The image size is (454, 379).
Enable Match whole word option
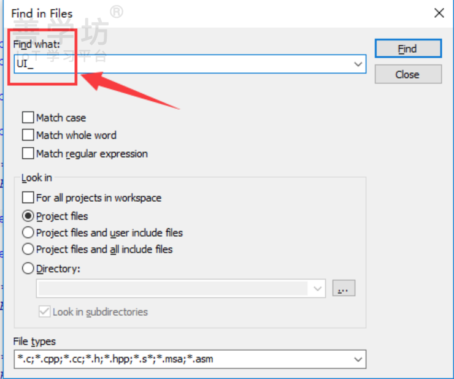click(28, 135)
